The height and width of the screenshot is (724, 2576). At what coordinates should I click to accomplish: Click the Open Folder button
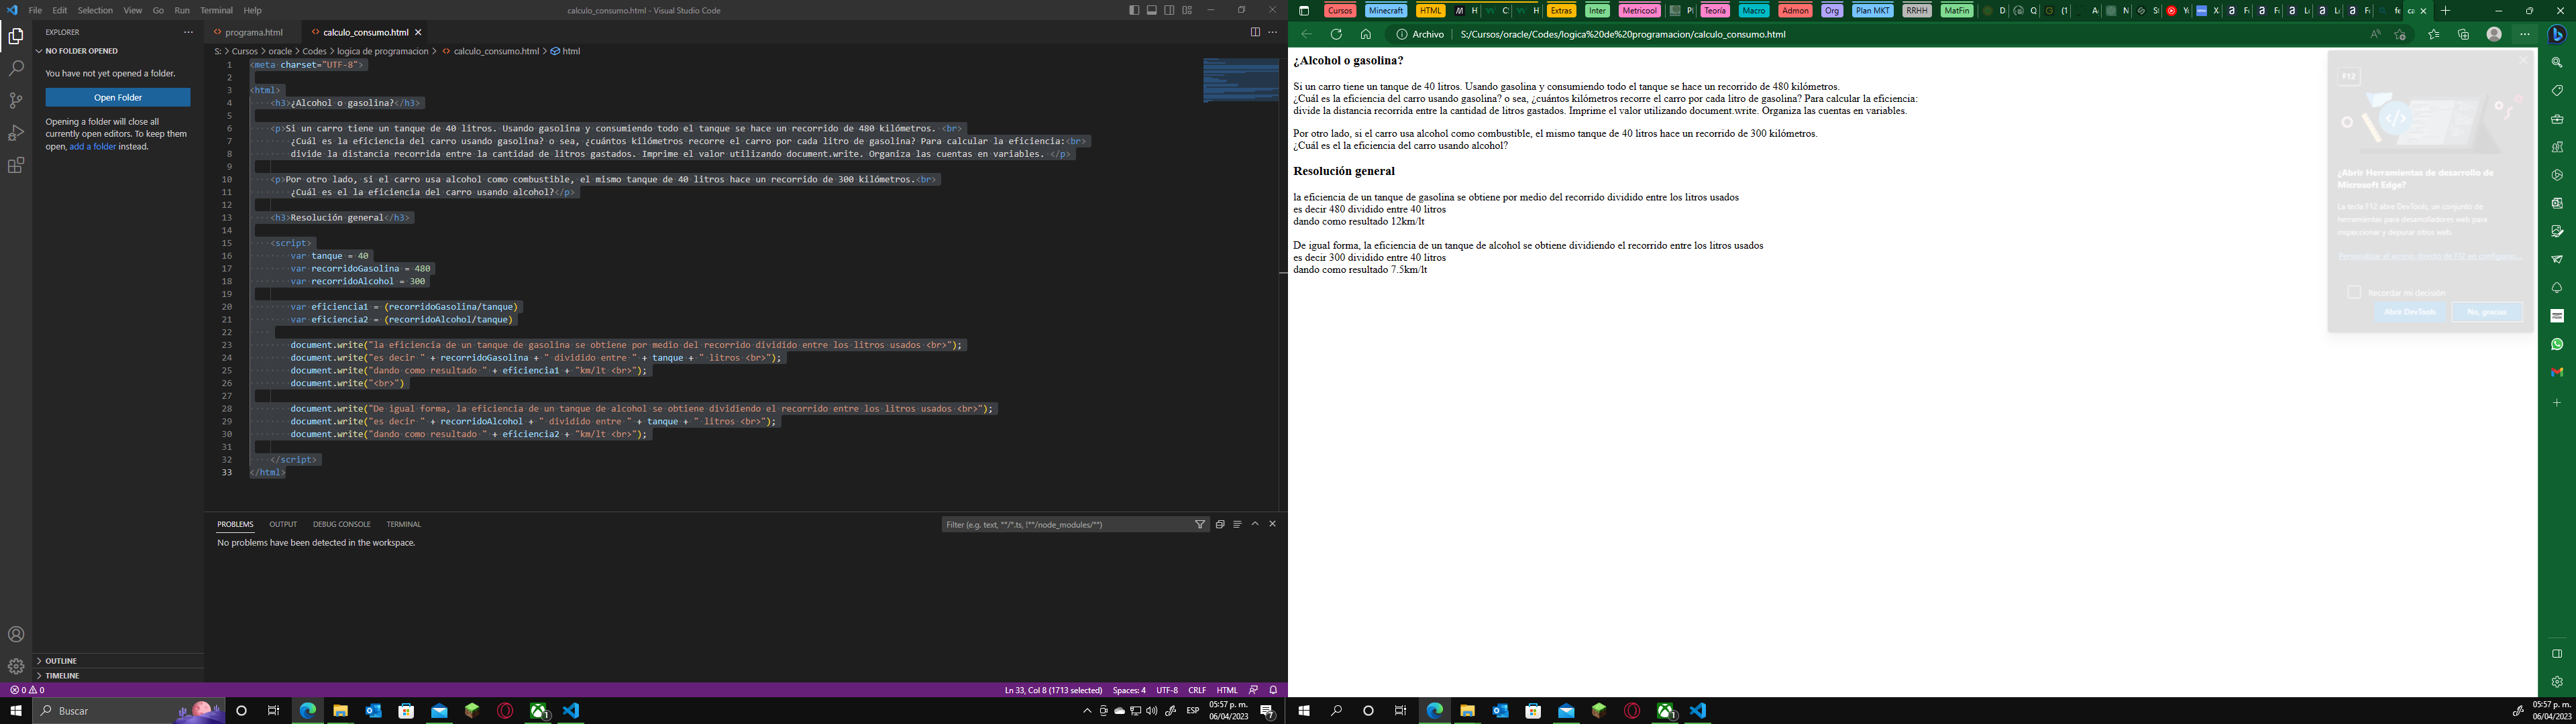point(118,97)
